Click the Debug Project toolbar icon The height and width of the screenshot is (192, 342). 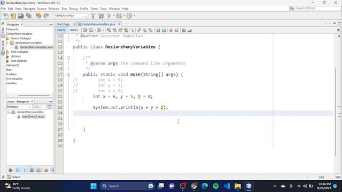[119, 15]
